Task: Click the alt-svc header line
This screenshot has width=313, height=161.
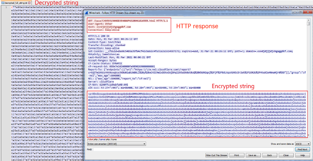Action: 144,88
